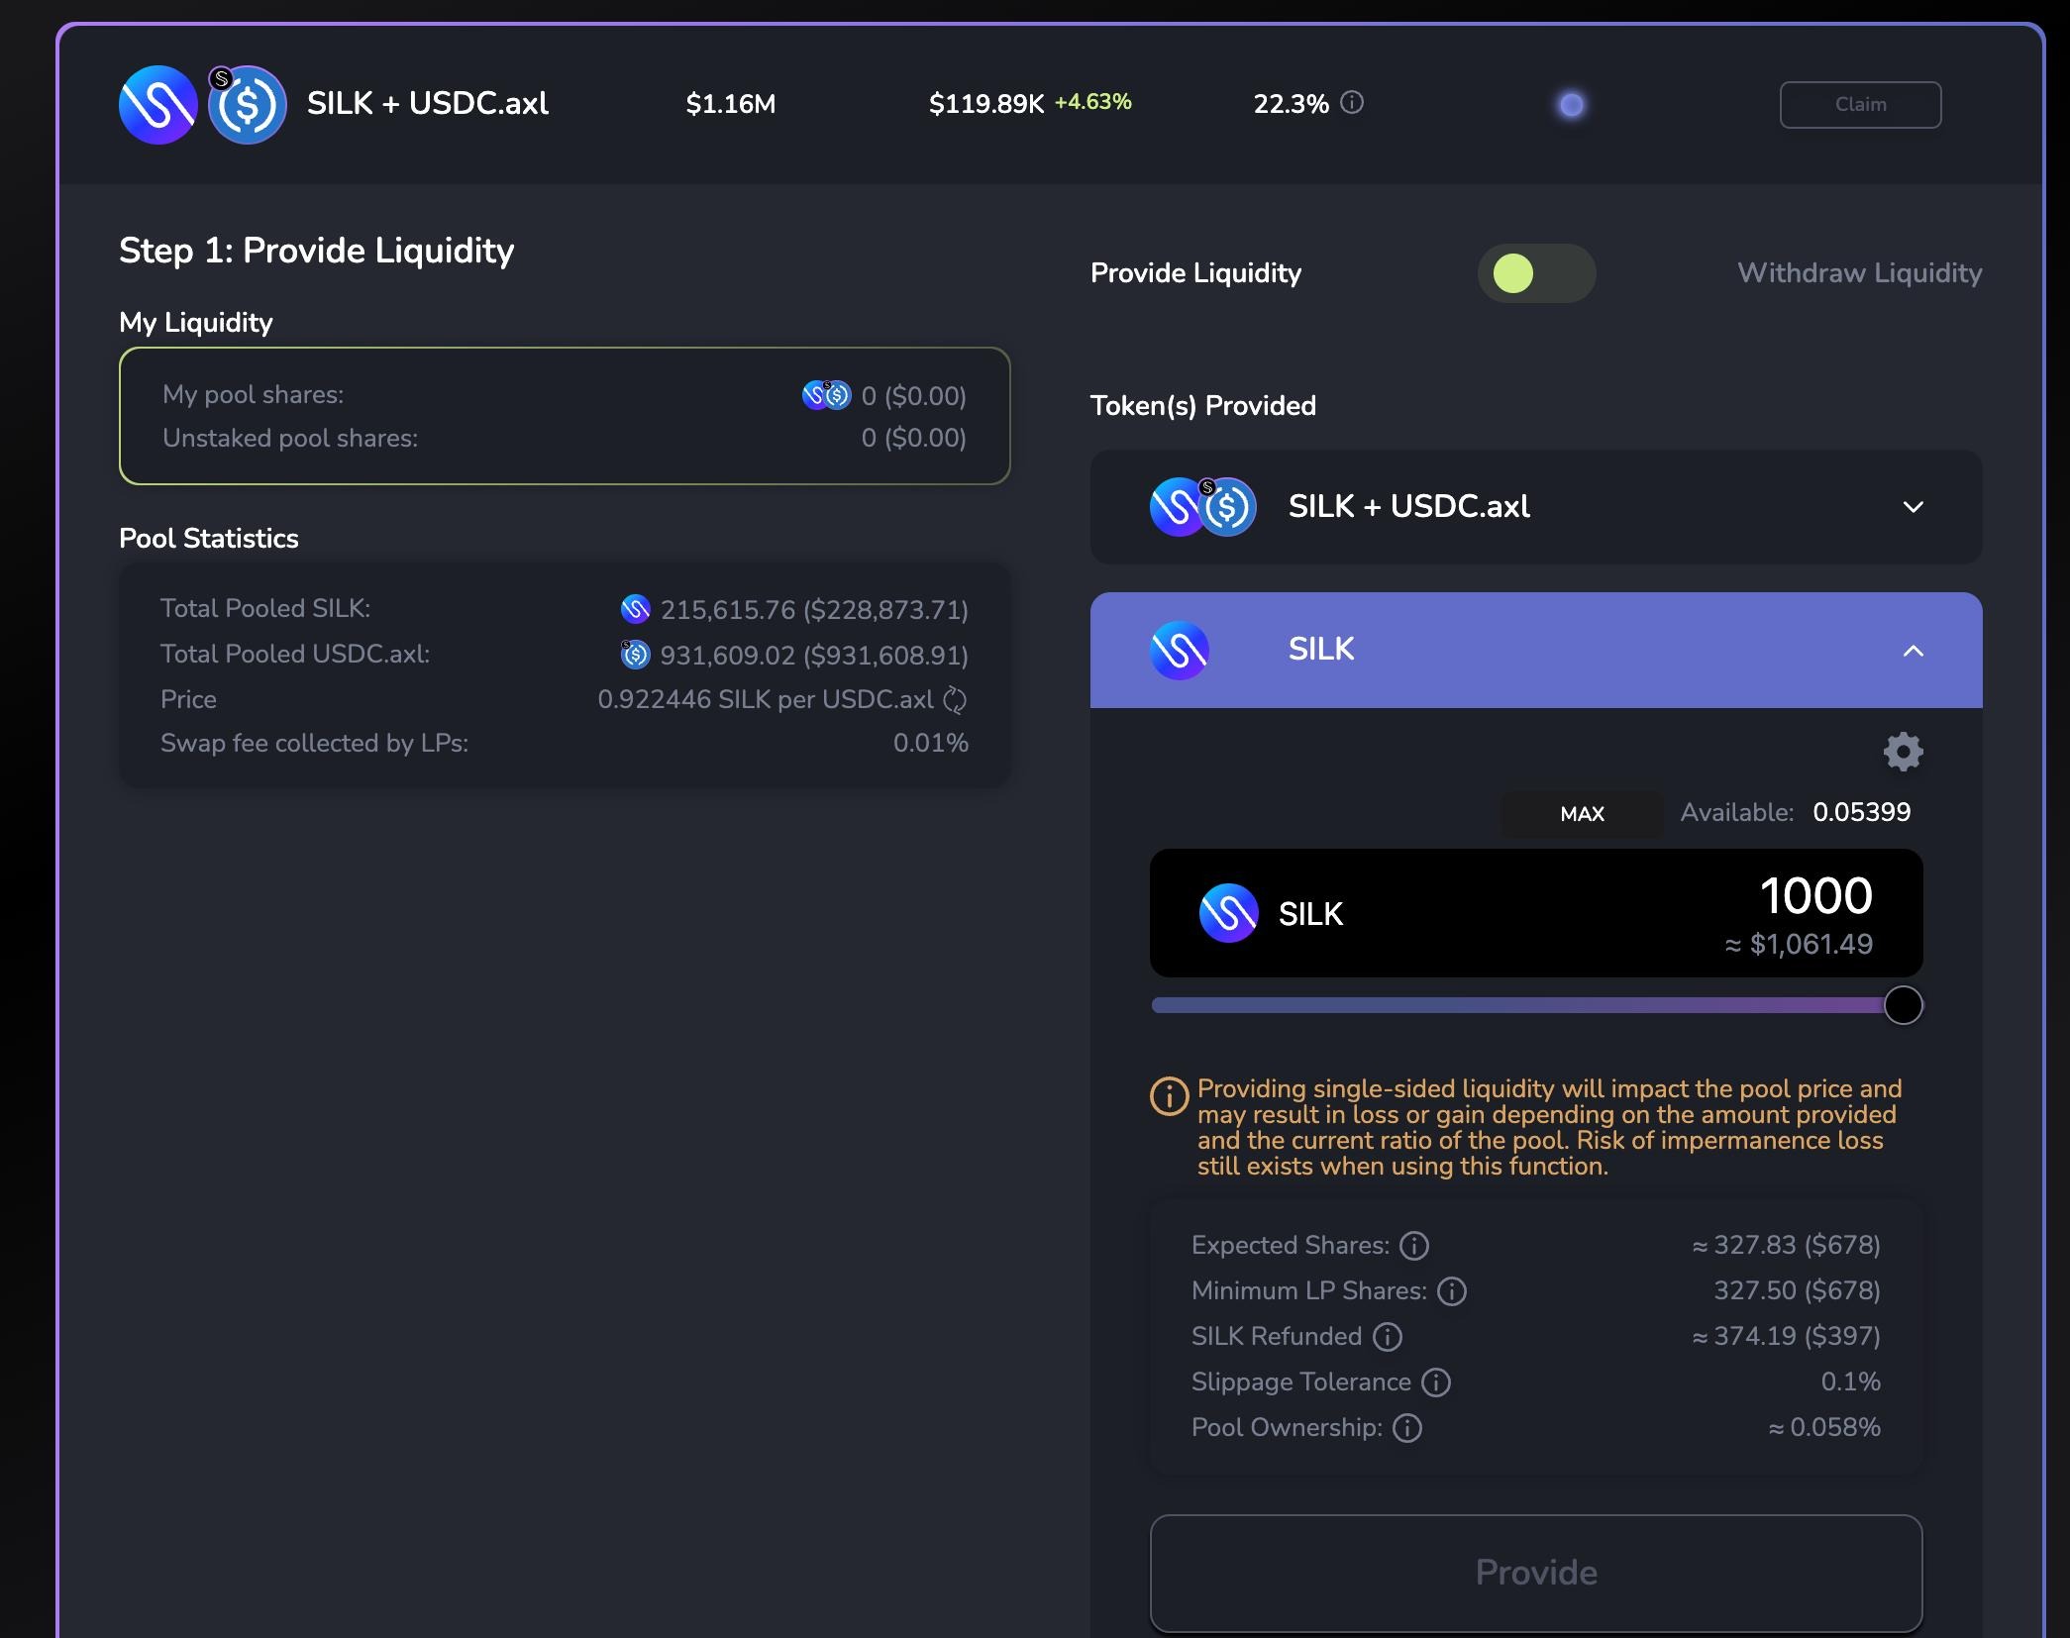Toggle Provide/Withdraw Liquidity switch
The image size is (2070, 1638).
[x=1536, y=273]
